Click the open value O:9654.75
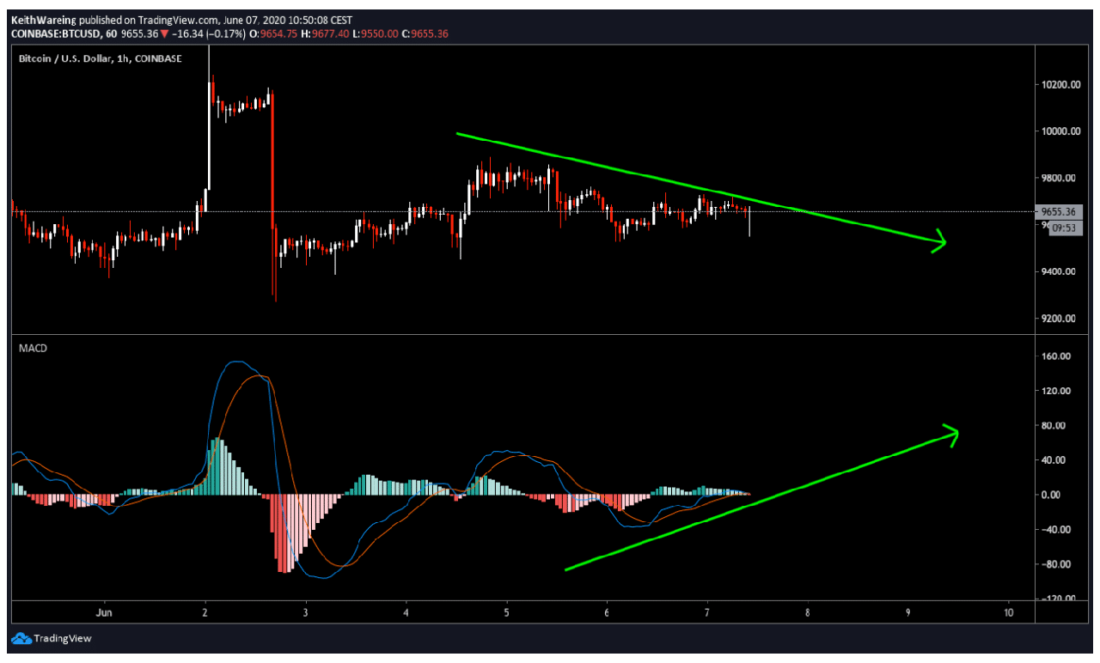1100x663 pixels. click(x=273, y=33)
